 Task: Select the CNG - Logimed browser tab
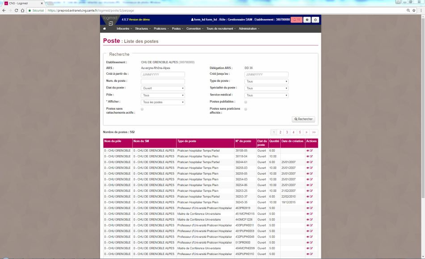(23, 3)
